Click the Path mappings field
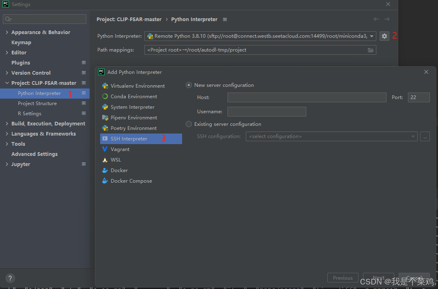Screen dimensions: 438x289 [260, 50]
